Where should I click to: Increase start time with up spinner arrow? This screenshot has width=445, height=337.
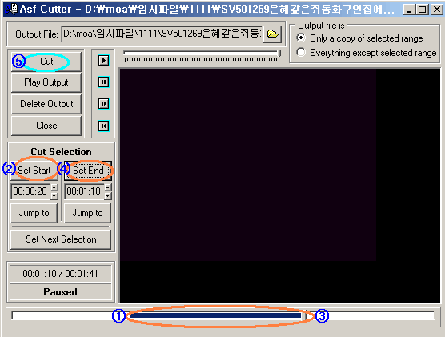point(54,187)
